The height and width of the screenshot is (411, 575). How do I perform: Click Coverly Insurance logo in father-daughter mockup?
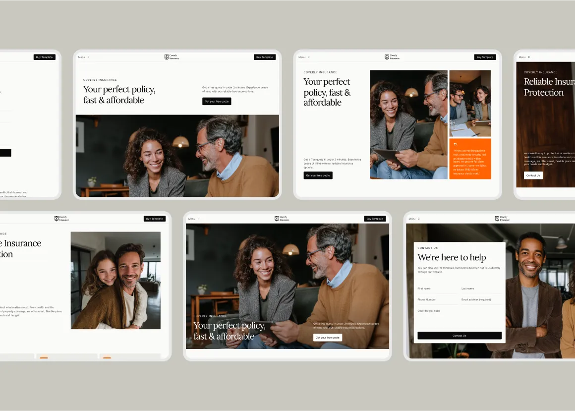pyautogui.click(x=61, y=219)
